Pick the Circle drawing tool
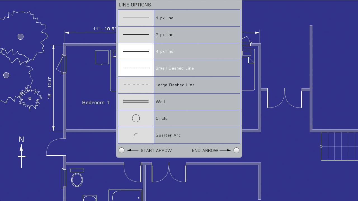358x201 pixels. [x=179, y=118]
